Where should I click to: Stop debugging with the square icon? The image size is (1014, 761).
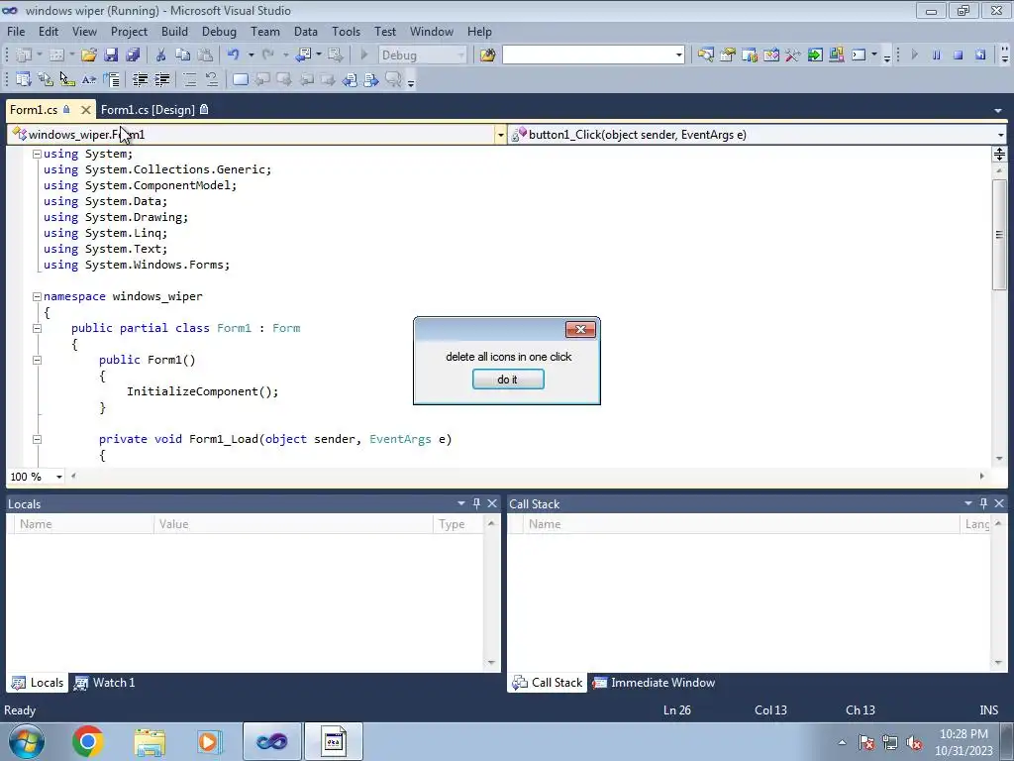(x=958, y=55)
